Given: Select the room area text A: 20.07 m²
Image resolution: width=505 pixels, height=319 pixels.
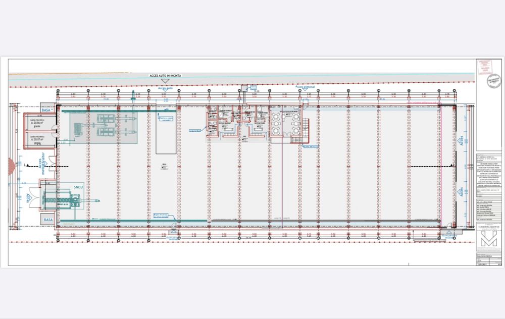Looking at the screenshot, I should click(37, 140).
